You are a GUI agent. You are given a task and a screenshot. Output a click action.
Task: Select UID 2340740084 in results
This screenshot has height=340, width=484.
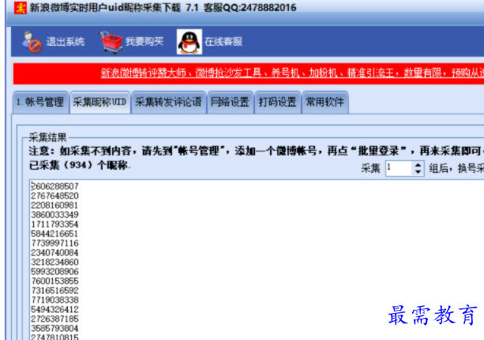point(55,252)
